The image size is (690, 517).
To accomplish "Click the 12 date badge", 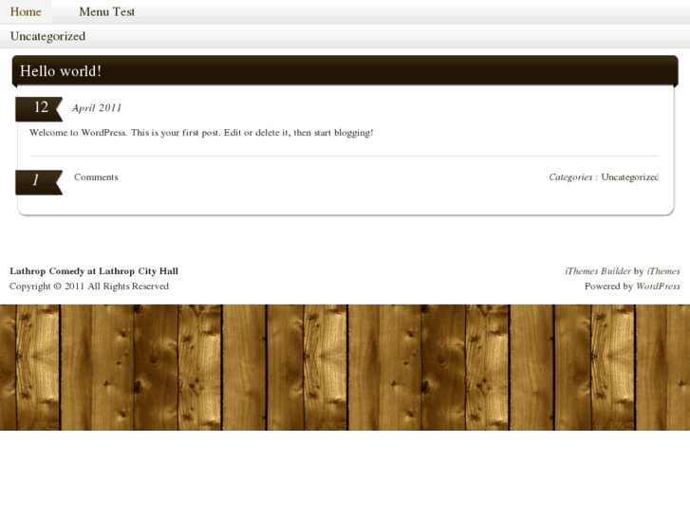I will pyautogui.click(x=39, y=109).
